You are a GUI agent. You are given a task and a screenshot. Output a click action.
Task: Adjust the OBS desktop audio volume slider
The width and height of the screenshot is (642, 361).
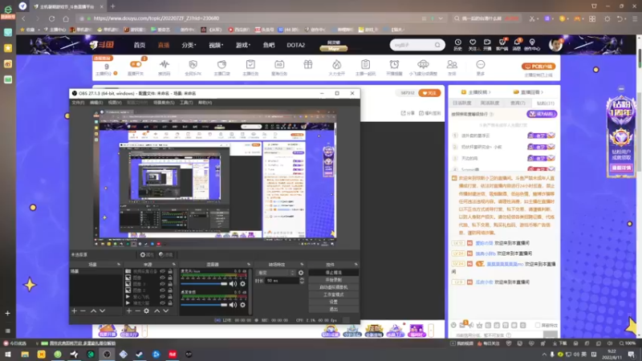(x=204, y=305)
